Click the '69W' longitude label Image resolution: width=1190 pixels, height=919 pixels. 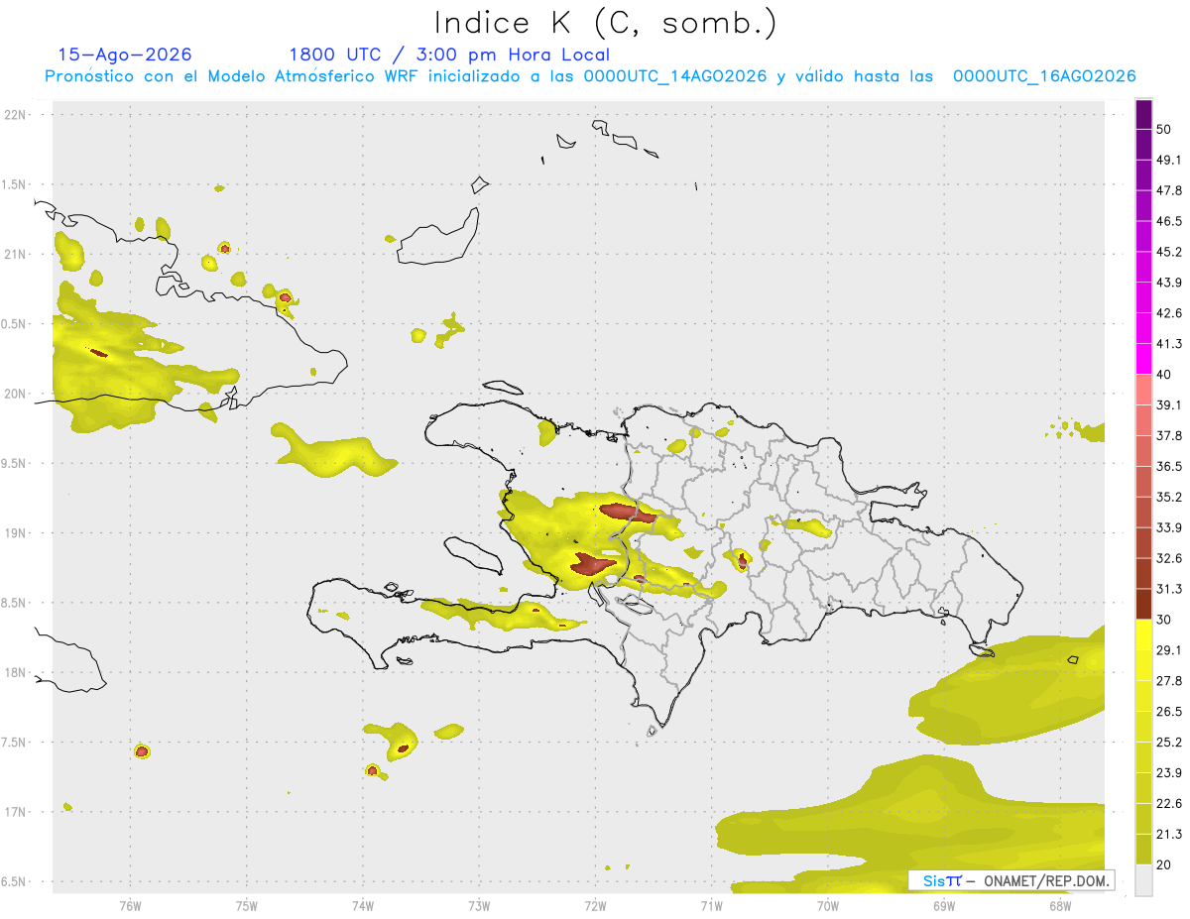point(944,905)
